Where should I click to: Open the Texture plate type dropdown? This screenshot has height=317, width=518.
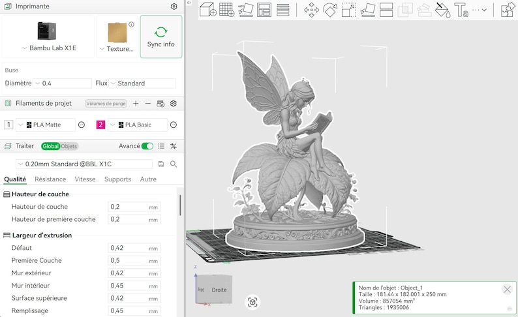point(117,48)
